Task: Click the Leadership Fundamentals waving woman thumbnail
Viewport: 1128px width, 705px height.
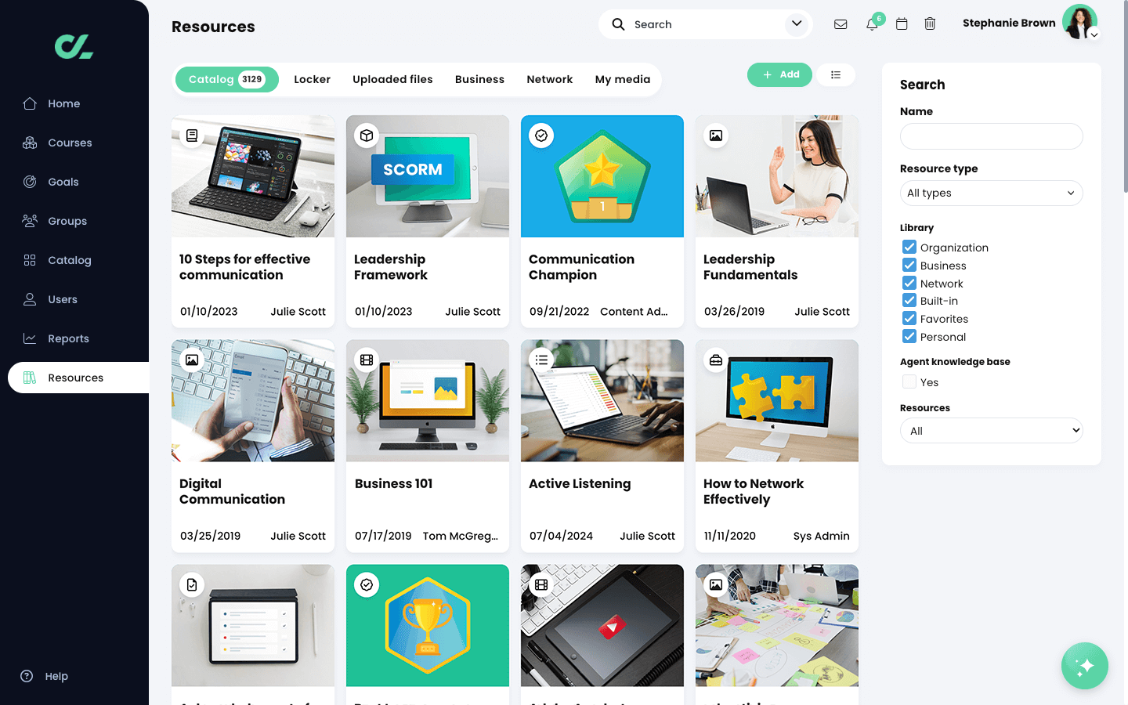Action: [x=777, y=176]
